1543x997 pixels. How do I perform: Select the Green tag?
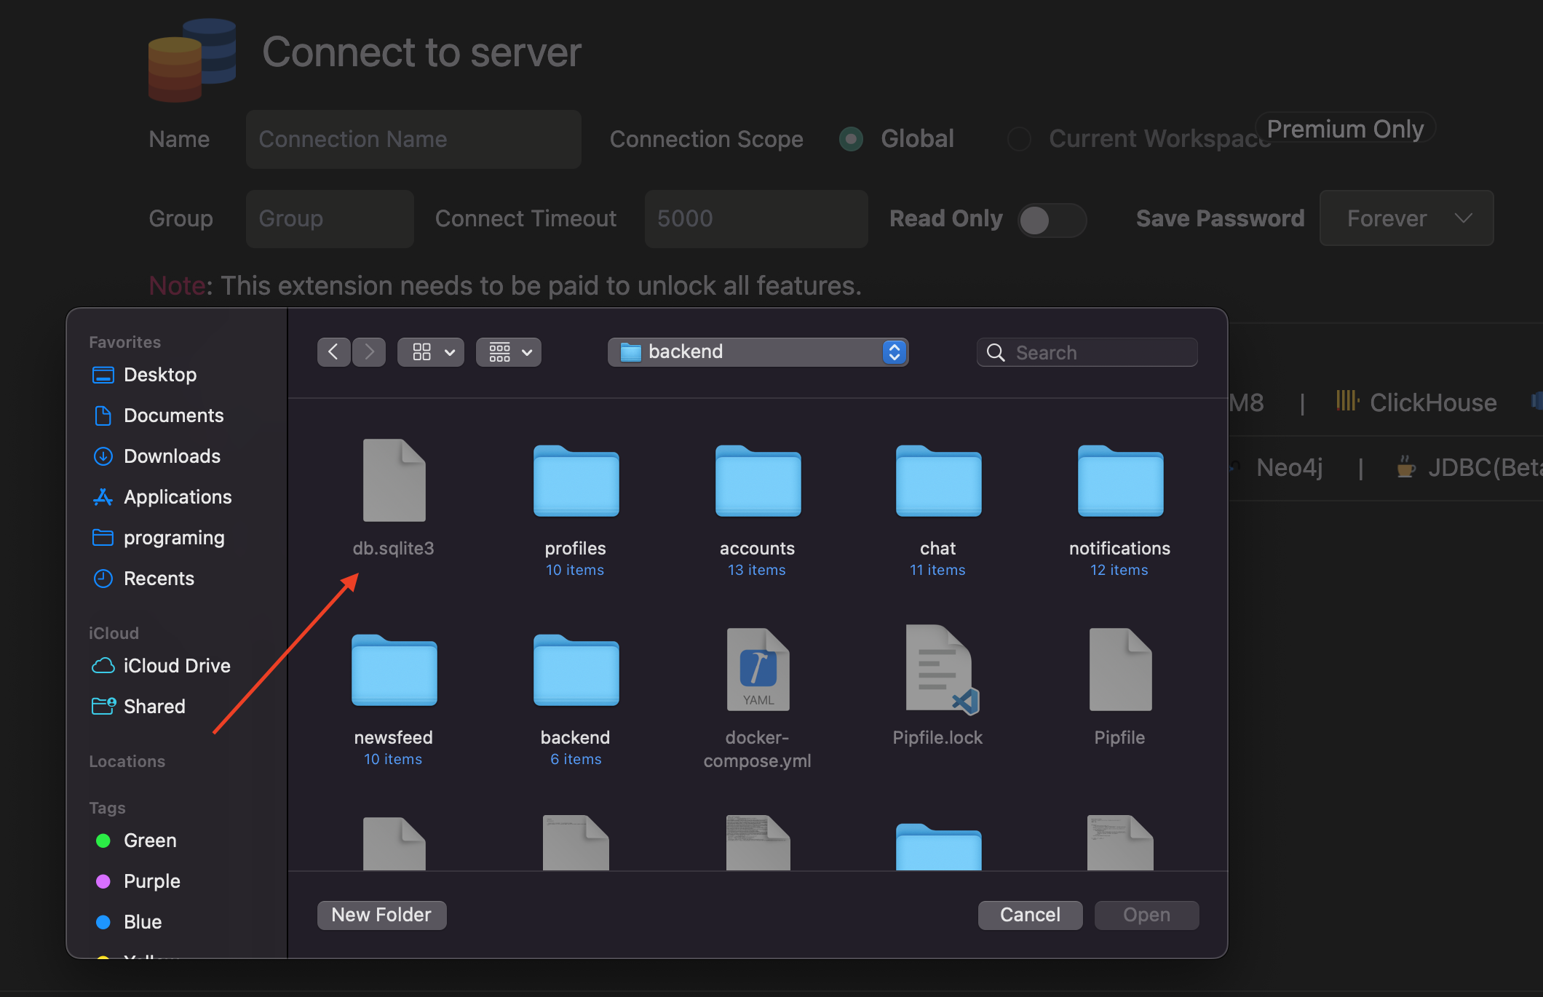click(149, 840)
